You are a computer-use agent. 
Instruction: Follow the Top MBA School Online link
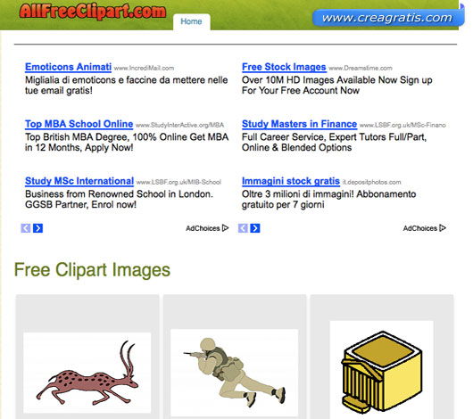[x=79, y=124]
